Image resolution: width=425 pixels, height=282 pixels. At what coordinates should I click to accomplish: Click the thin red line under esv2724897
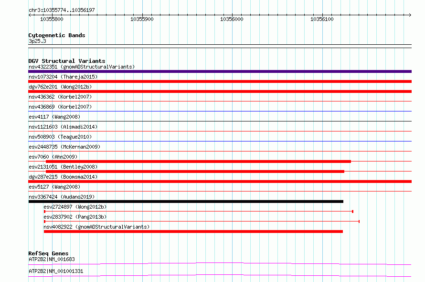click(x=198, y=211)
